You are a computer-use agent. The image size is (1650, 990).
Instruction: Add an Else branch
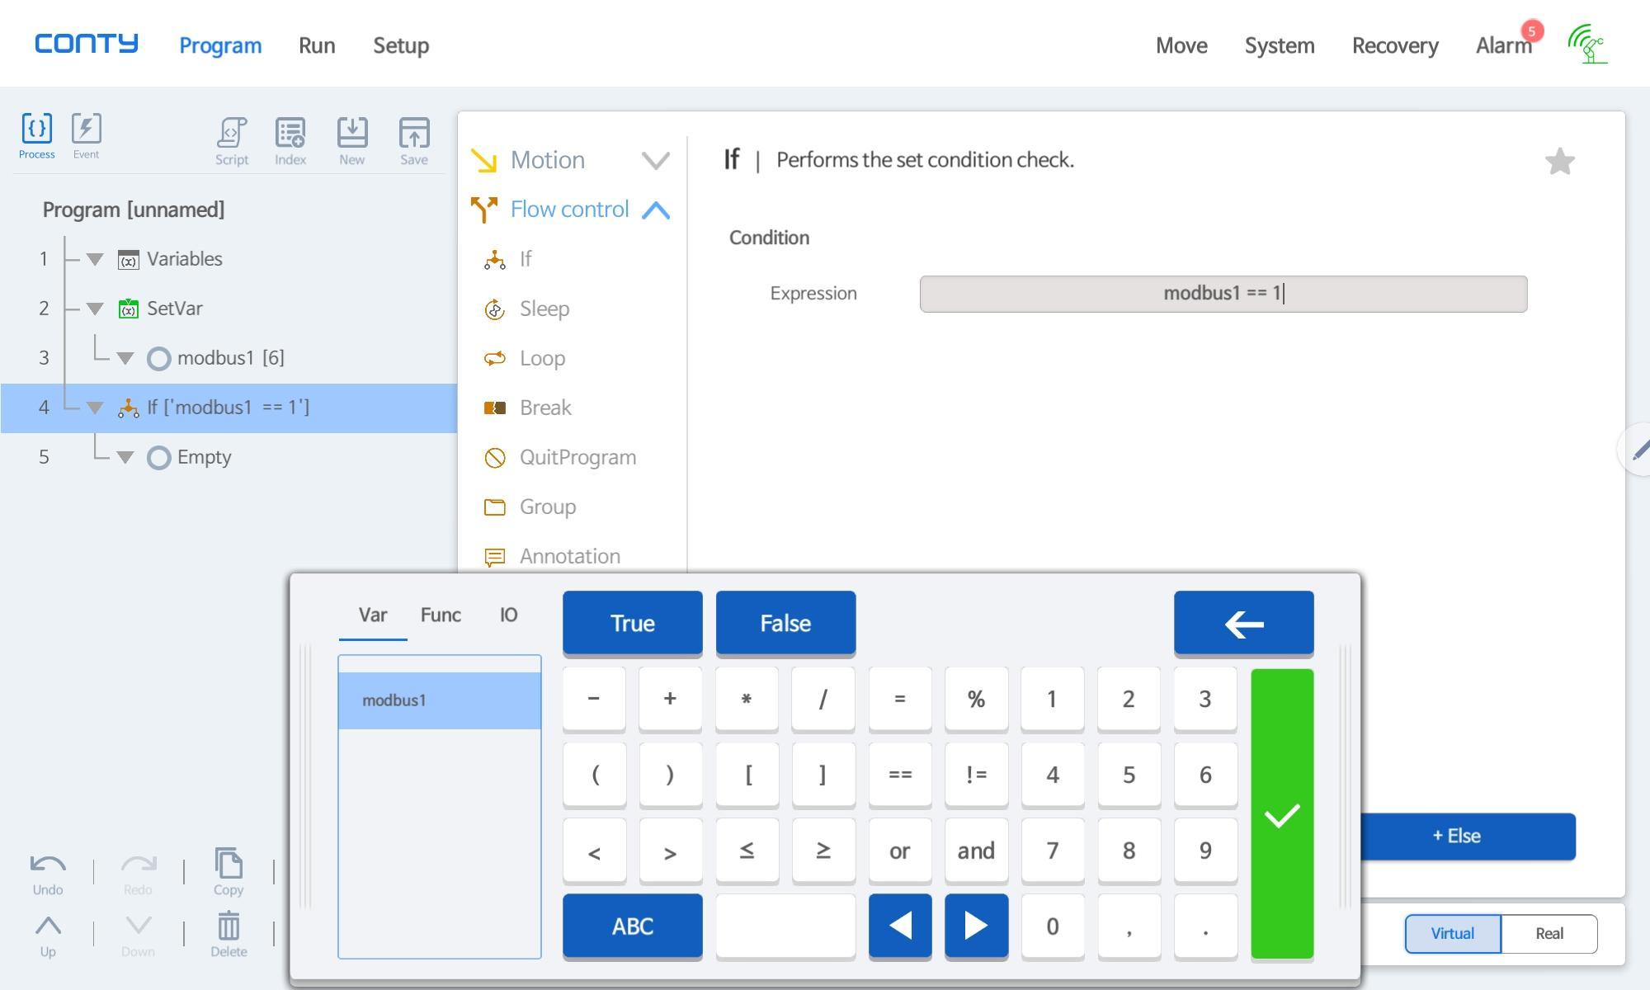point(1468,836)
